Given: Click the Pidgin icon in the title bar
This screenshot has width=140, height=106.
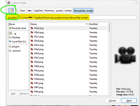Looking at the screenshot, I should [9, 3].
